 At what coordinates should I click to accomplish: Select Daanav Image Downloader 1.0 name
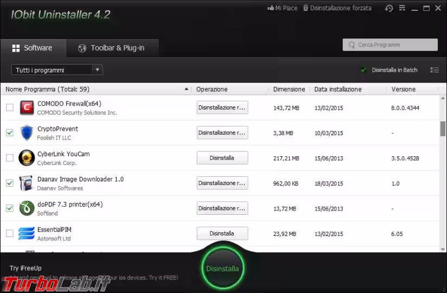(x=80, y=179)
